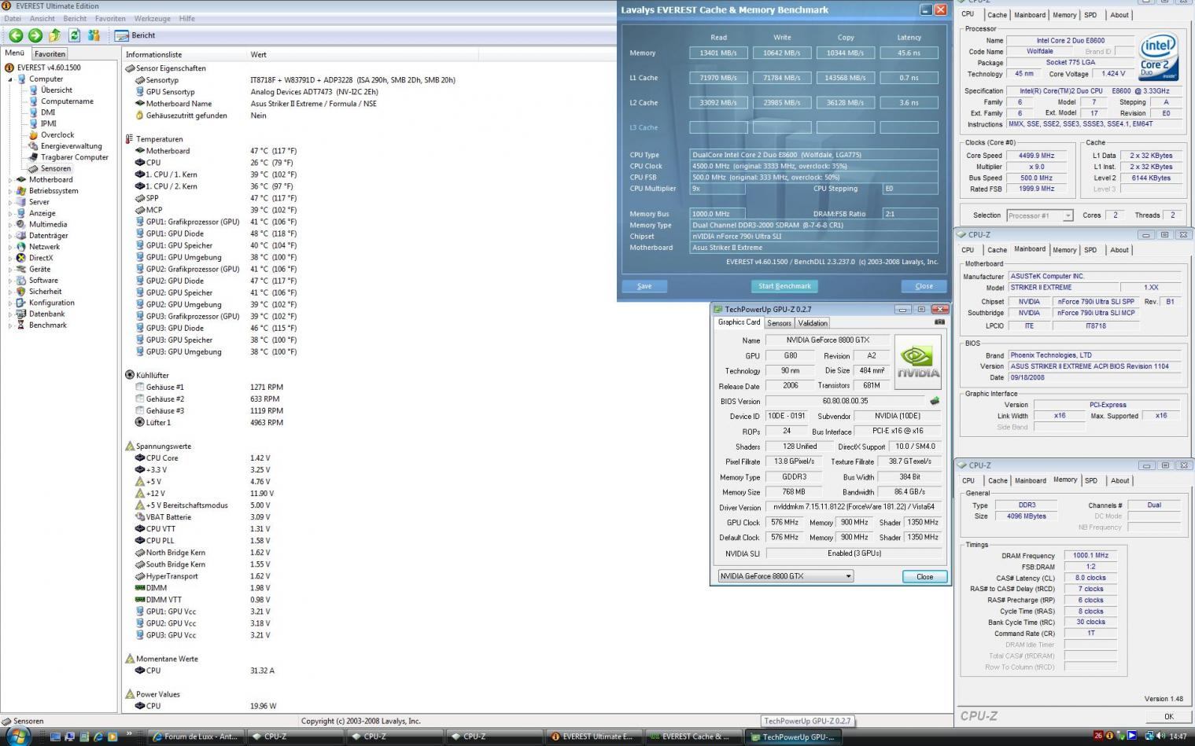1195x746 pixels.
Task: Collapse the Computer tree node
Action: click(x=10, y=79)
